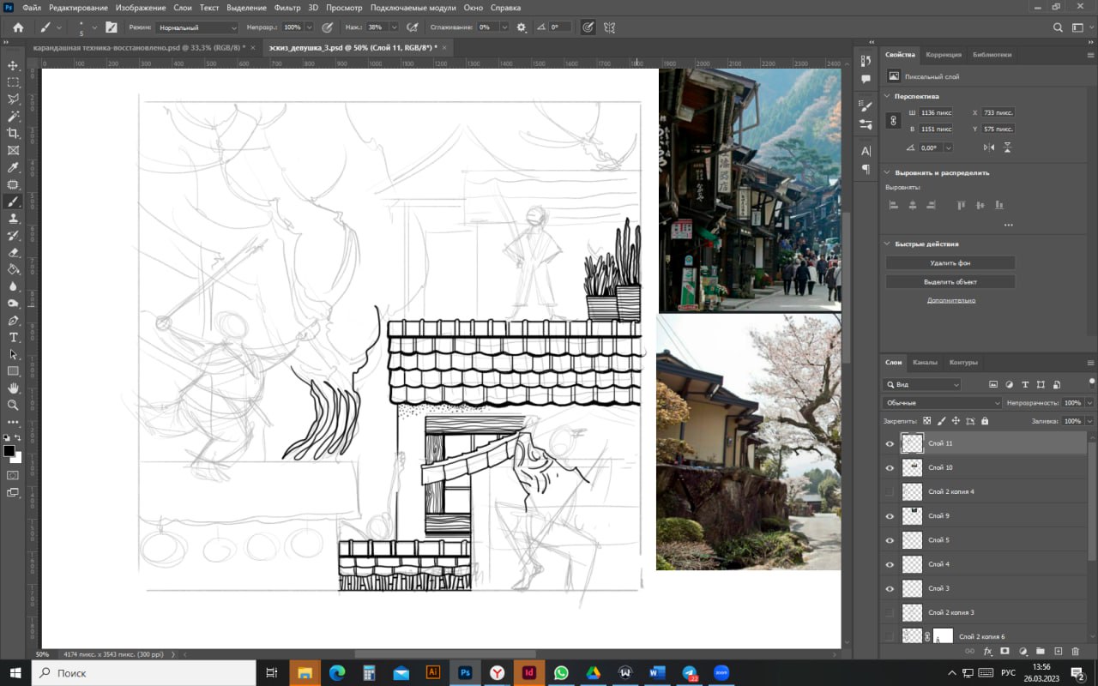Switch to the Каналы tab
Image resolution: width=1098 pixels, height=686 pixels.
pyautogui.click(x=925, y=363)
